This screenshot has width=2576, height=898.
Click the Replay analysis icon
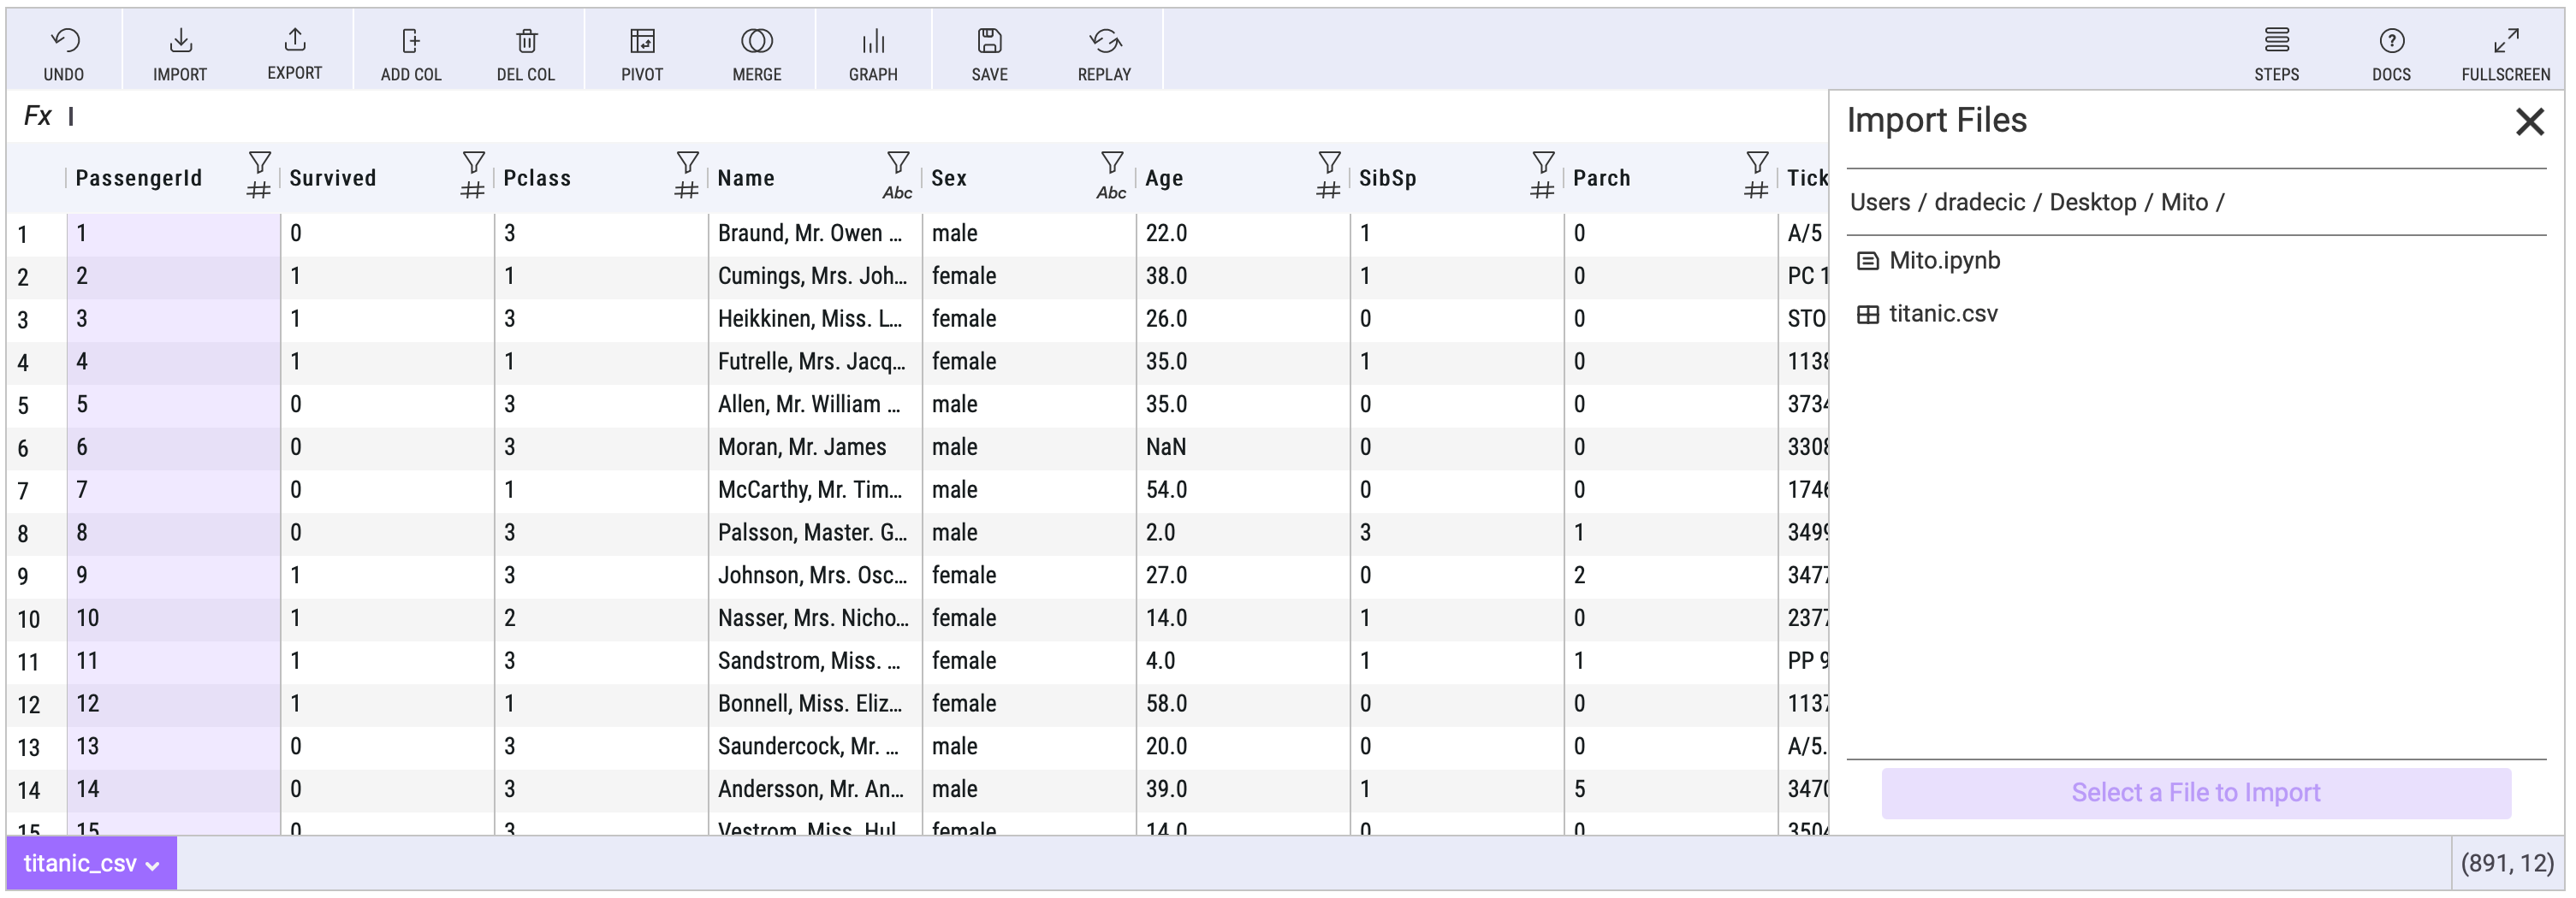click(1105, 41)
